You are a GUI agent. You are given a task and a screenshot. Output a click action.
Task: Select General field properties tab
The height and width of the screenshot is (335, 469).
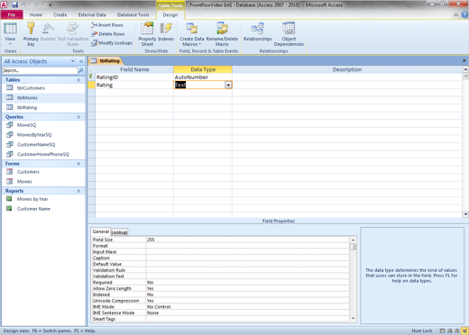point(101,231)
